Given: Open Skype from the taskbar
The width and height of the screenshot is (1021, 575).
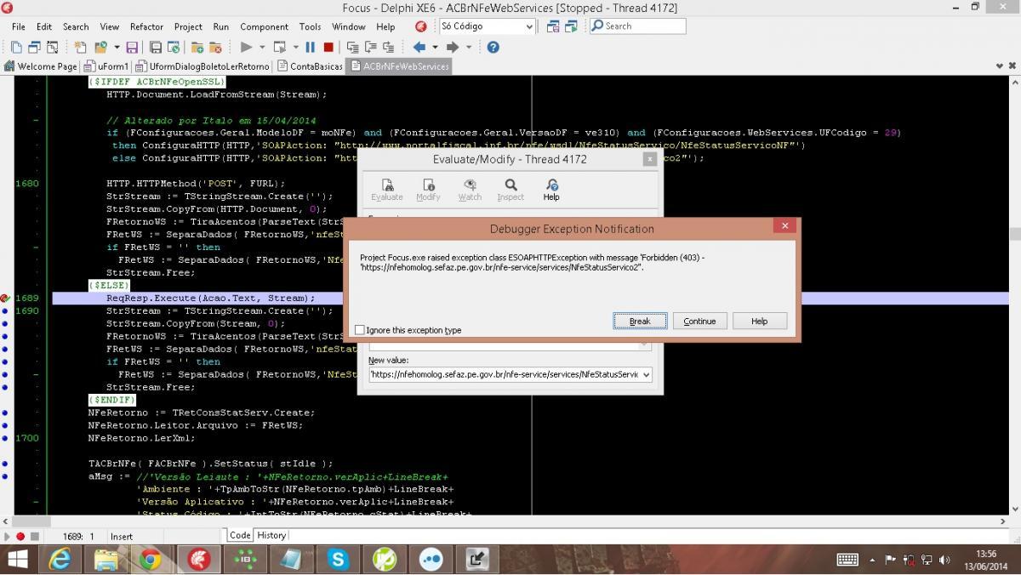Looking at the screenshot, I should click(339, 559).
